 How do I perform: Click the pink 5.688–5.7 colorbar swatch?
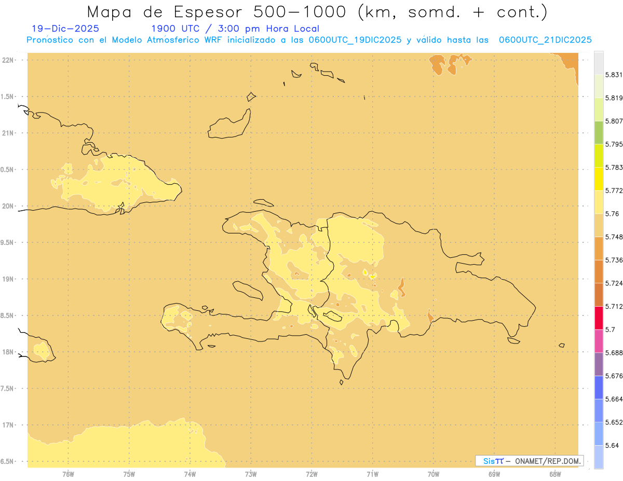coord(599,341)
